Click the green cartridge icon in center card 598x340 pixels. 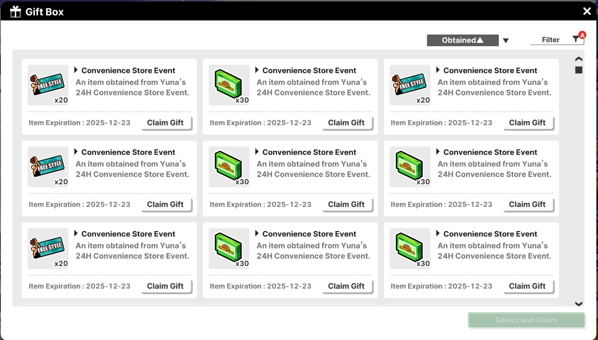[229, 166]
